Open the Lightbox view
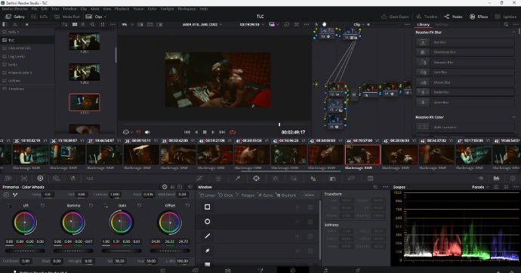This screenshot has width=521, height=273. [505, 17]
